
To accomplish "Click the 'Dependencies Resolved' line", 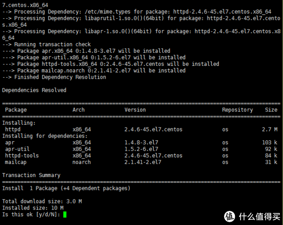I will tap(34, 90).
